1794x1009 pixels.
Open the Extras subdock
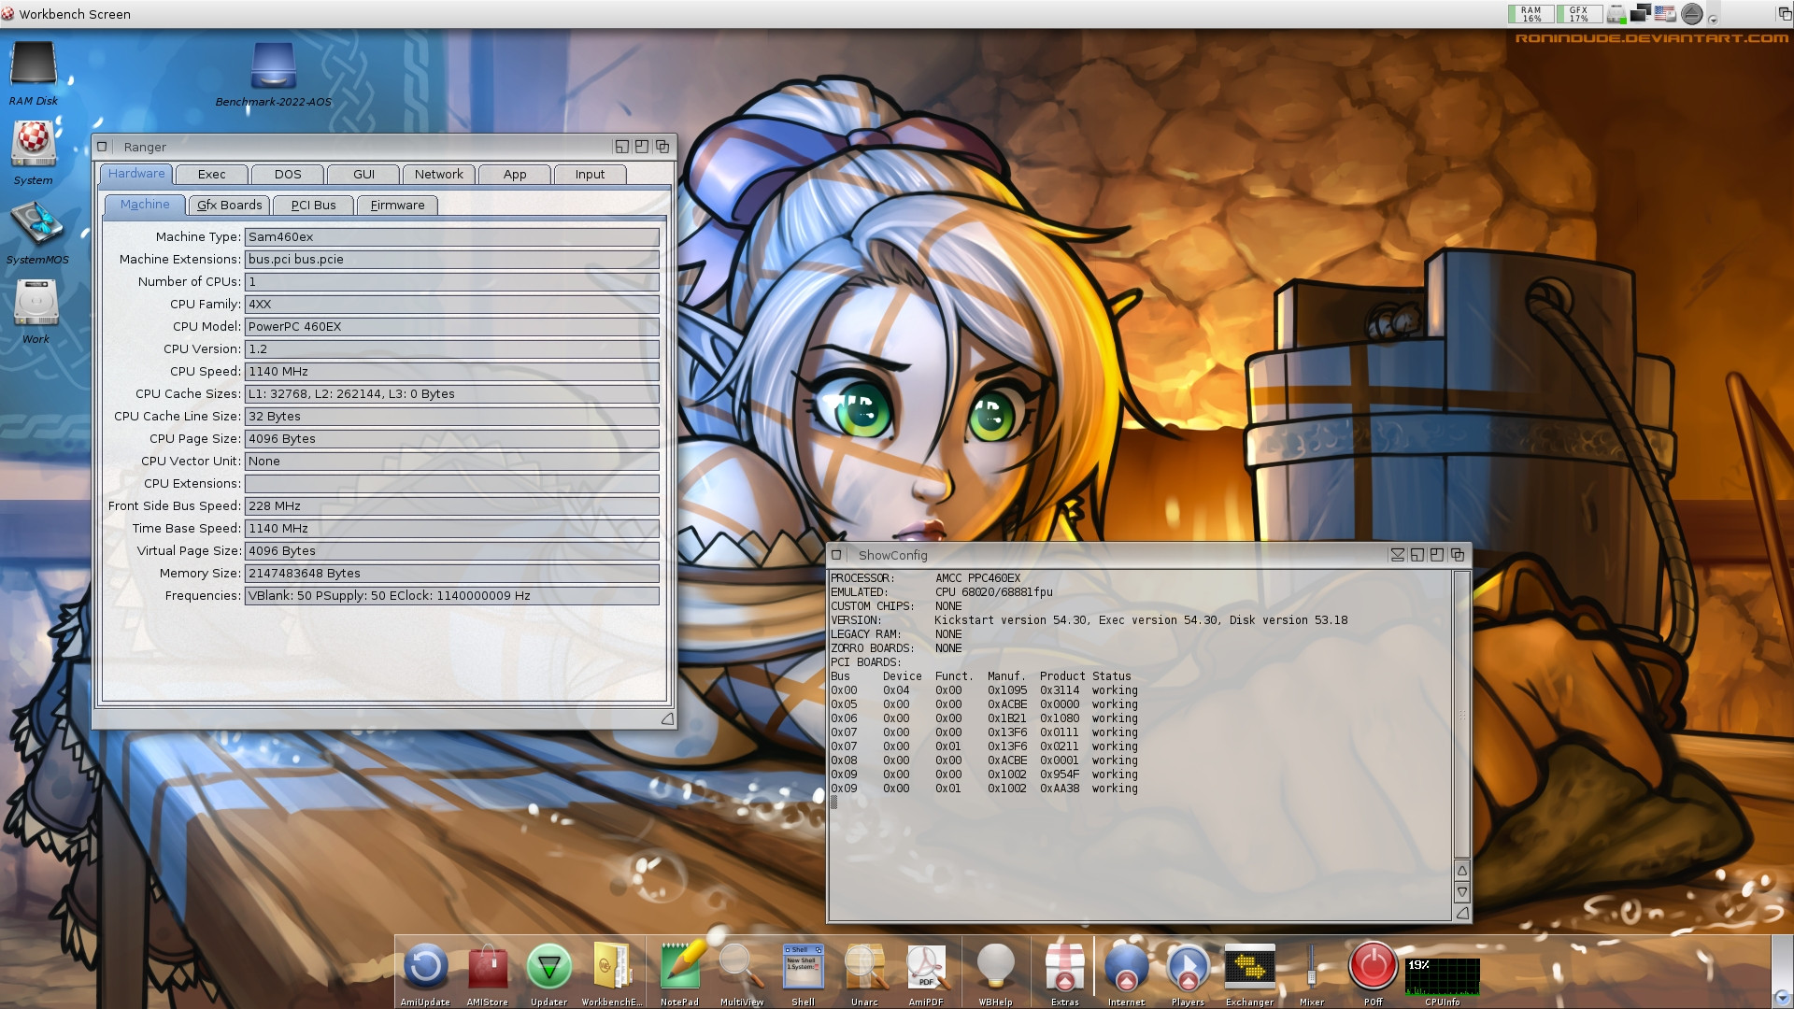pos(1064,967)
